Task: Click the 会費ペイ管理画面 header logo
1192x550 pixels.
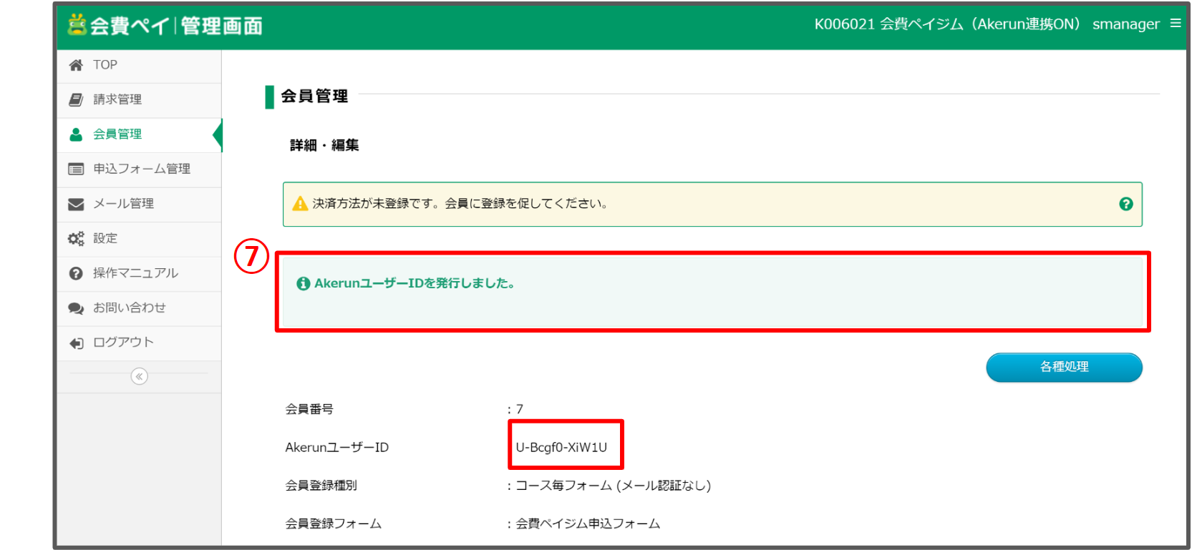Action: 165,26
